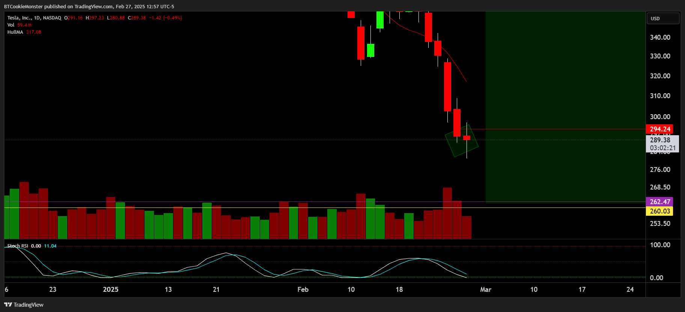Click the 13 date label on time axis

pyautogui.click(x=168, y=289)
